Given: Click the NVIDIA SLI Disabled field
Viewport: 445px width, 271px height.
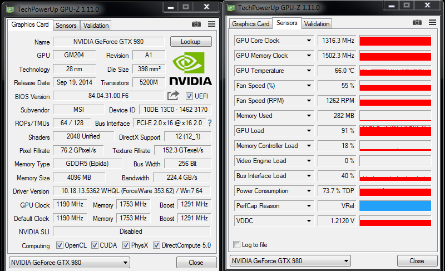Looking at the screenshot, I should tap(132, 231).
